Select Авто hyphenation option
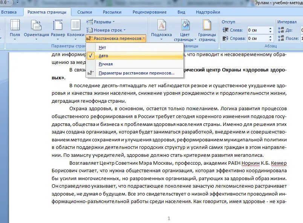 [x=135, y=56]
